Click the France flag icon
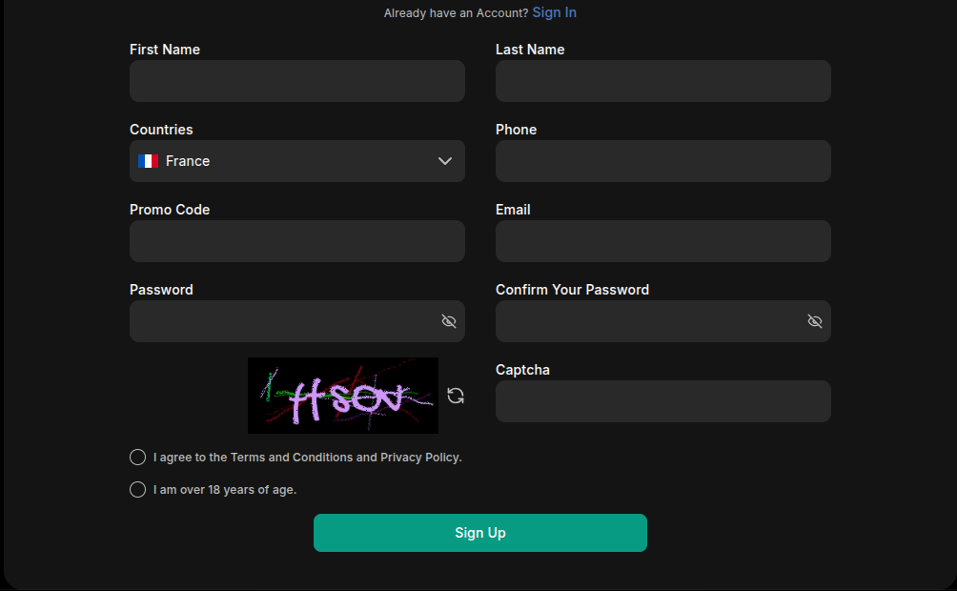Viewport: 957px width, 591px height. [x=148, y=161]
